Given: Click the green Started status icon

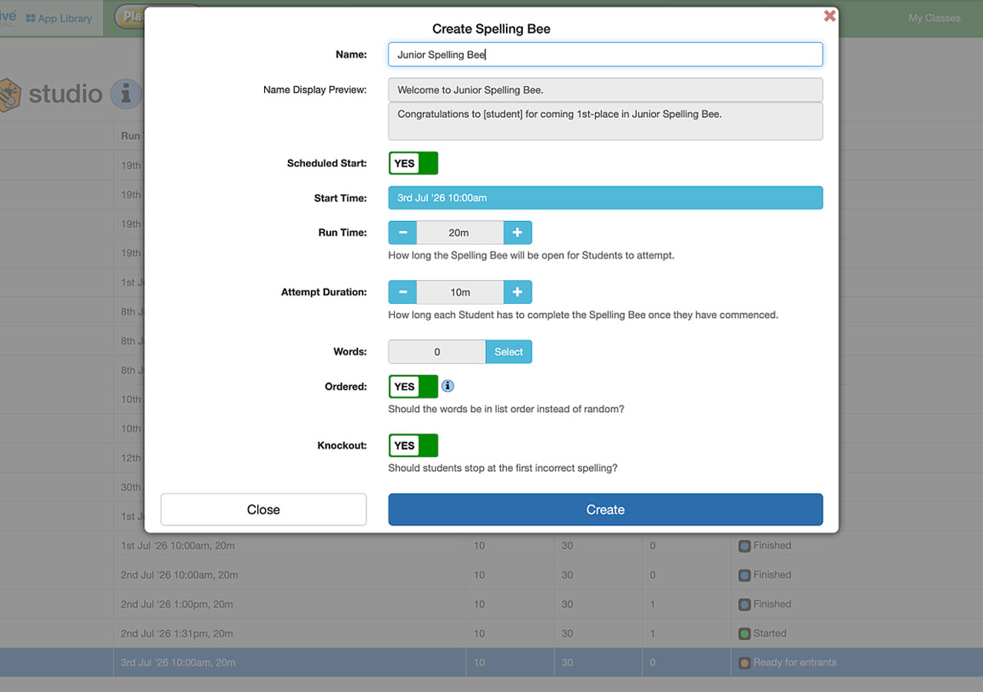Looking at the screenshot, I should click(744, 634).
